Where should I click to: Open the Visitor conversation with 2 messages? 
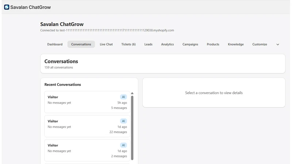pyautogui.click(x=87, y=151)
